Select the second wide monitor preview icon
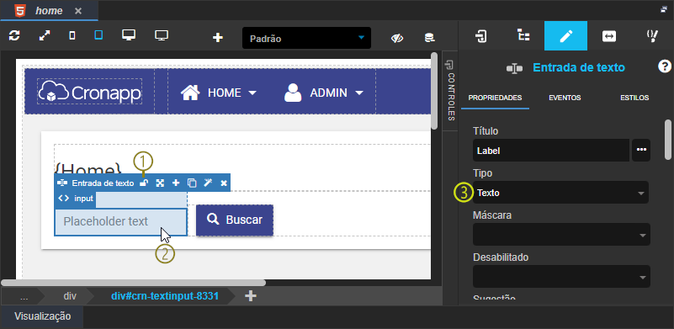 point(162,35)
